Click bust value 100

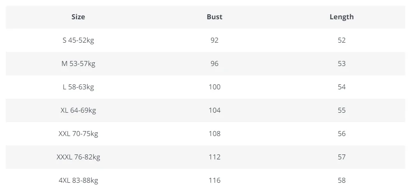click(215, 87)
